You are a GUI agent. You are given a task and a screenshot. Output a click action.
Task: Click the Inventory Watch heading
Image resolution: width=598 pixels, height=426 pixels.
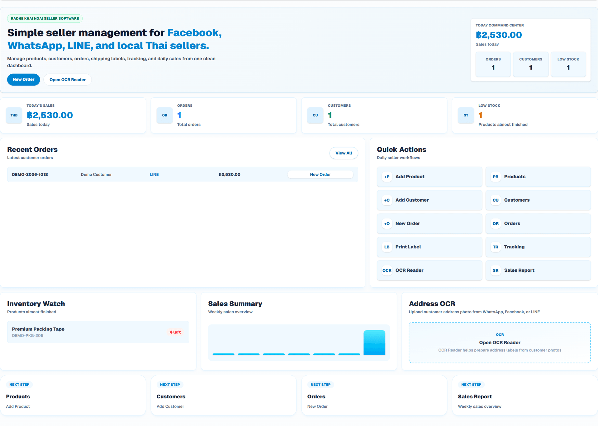pyautogui.click(x=36, y=304)
